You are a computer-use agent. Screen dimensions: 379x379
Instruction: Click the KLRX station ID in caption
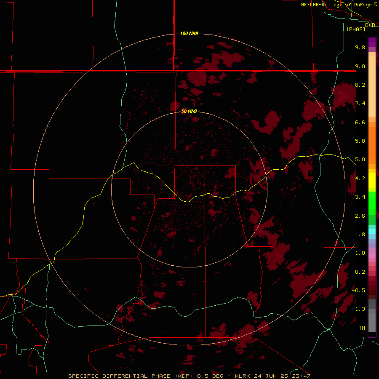point(243,376)
